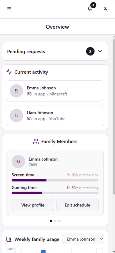Click the Family Members heading text
Viewport: 115px width, 253px height.
(x=59, y=141)
